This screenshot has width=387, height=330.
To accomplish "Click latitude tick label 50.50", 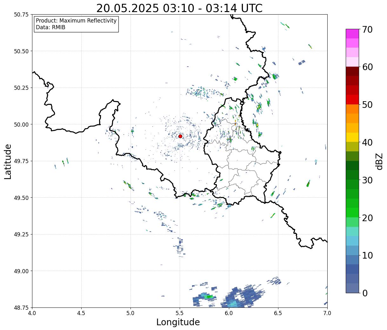I will [x=21, y=51].
